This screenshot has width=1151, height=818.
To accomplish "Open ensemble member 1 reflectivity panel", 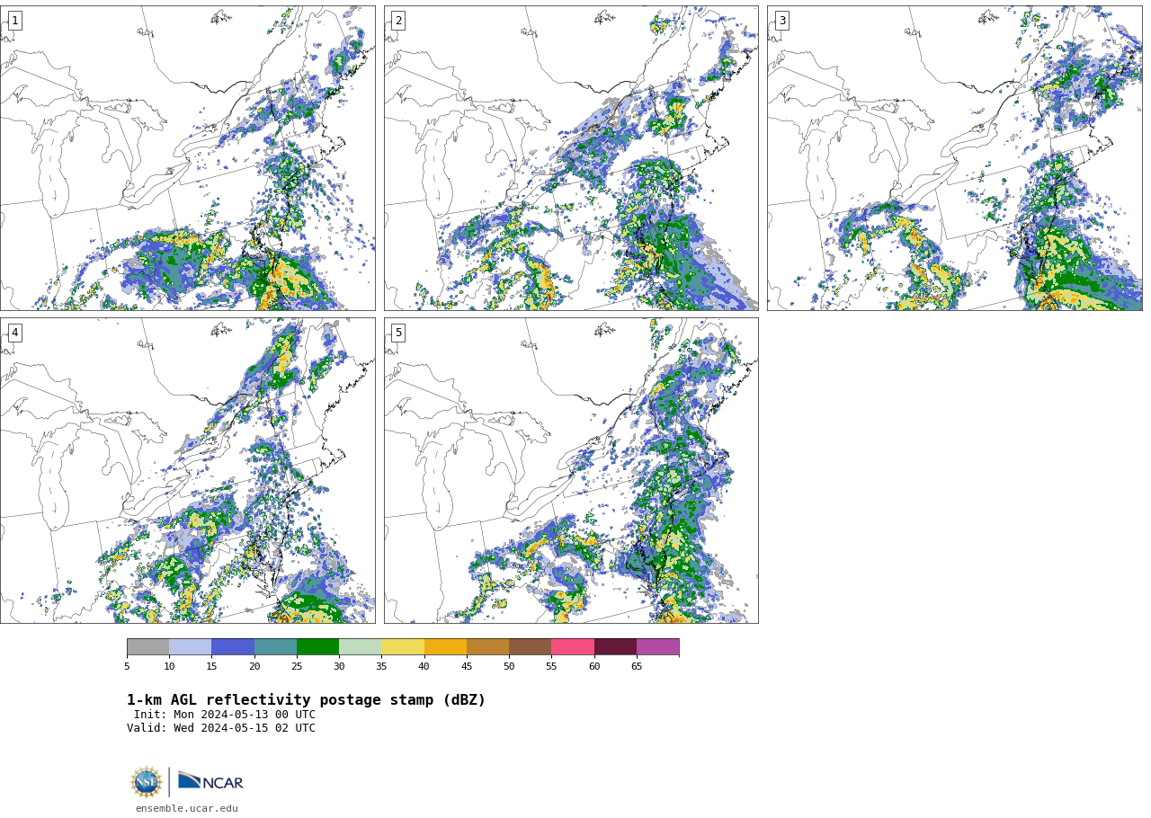I will (x=187, y=158).
